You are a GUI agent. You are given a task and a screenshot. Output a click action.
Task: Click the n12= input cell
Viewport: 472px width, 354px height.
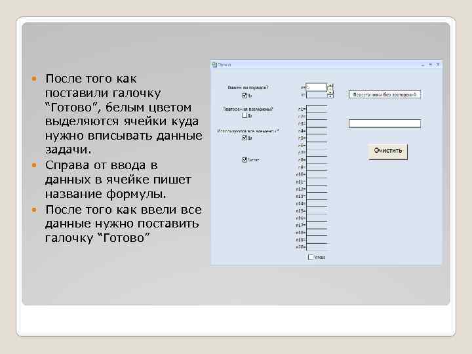click(317, 189)
